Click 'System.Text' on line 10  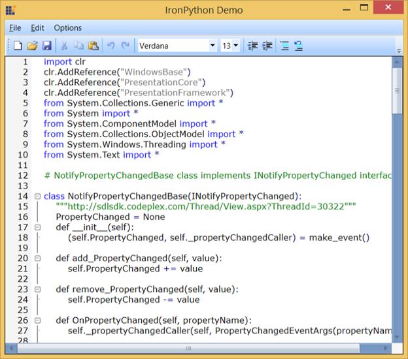93,155
